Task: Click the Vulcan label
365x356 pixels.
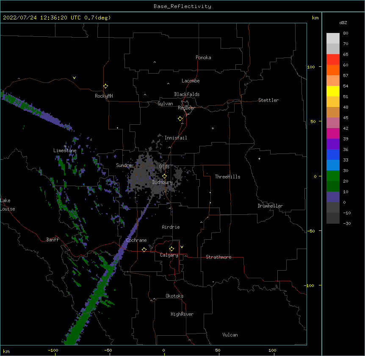Action: pos(230,335)
